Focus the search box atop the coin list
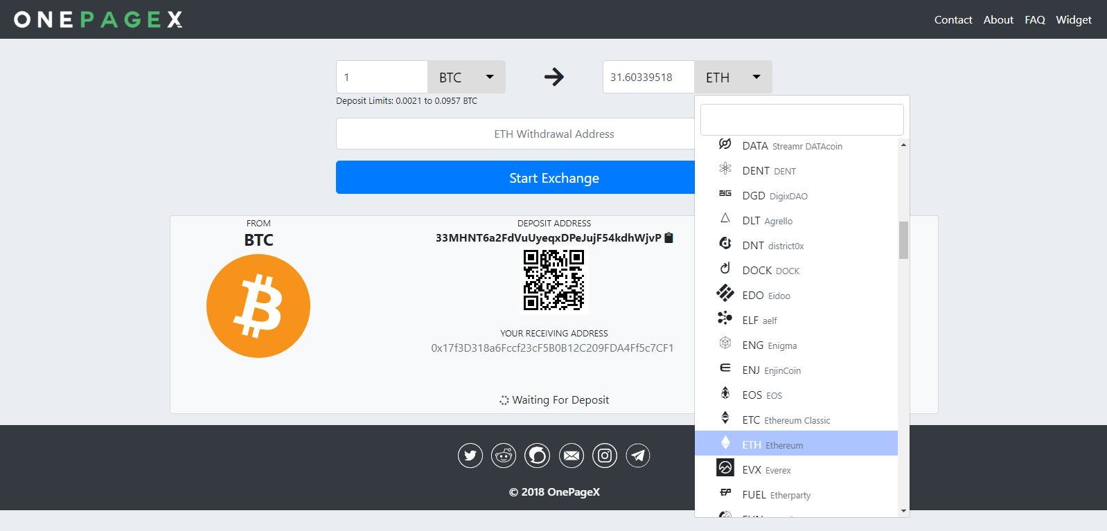Screen dimensions: 1107x531 pos(802,120)
